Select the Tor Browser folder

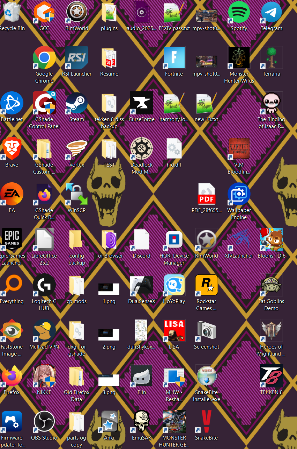pos(109,240)
